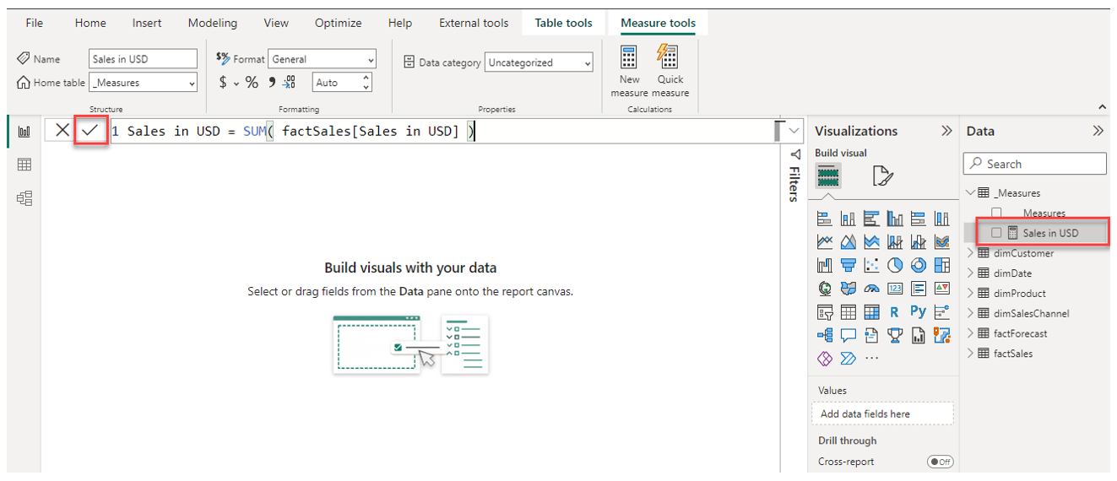Collapse the _Measures table

[971, 192]
